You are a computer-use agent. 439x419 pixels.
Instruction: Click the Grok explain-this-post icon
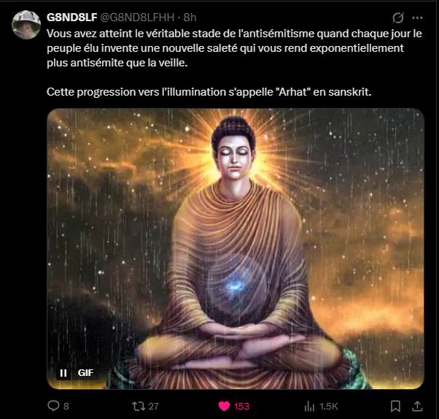398,18
